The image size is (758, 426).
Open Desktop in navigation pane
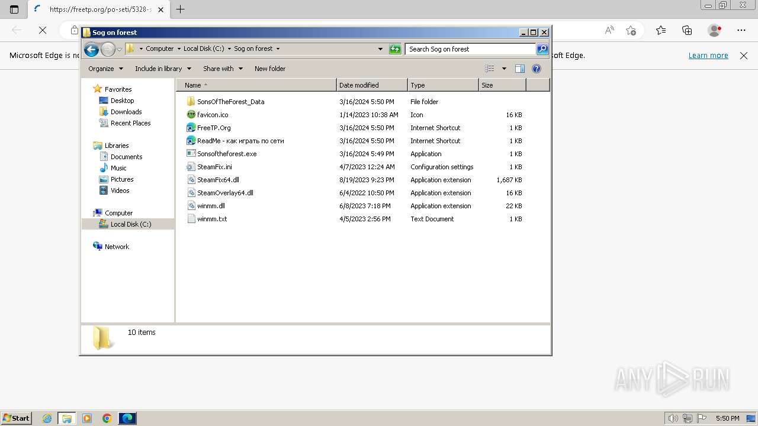[x=122, y=101]
